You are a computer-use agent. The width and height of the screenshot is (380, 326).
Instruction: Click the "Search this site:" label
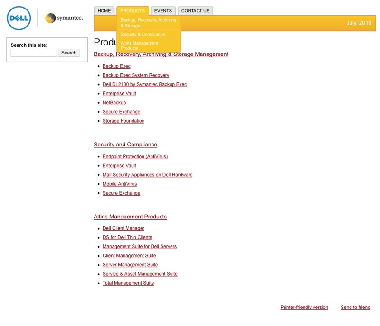pyautogui.click(x=29, y=45)
